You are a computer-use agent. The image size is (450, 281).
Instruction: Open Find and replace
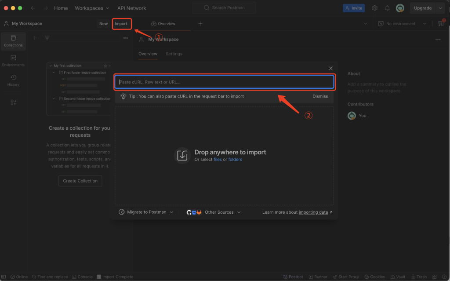(50, 277)
